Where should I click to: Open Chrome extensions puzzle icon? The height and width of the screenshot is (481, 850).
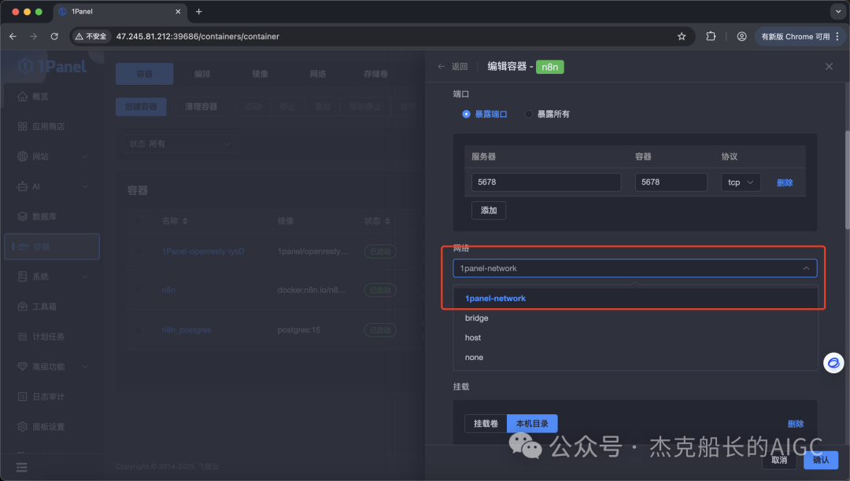pos(711,36)
